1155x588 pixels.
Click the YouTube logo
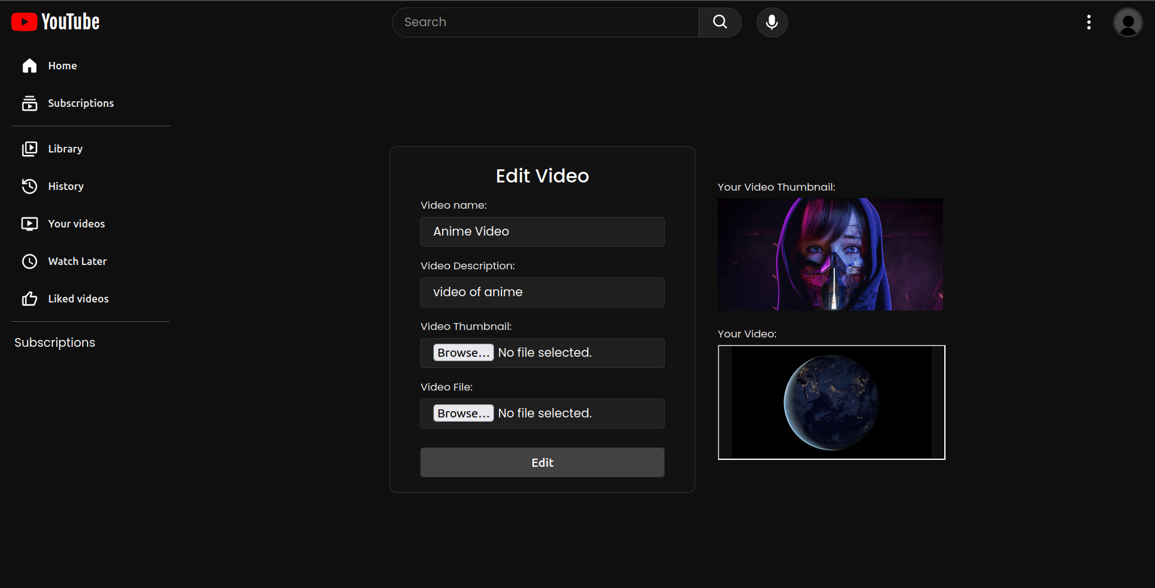click(54, 21)
